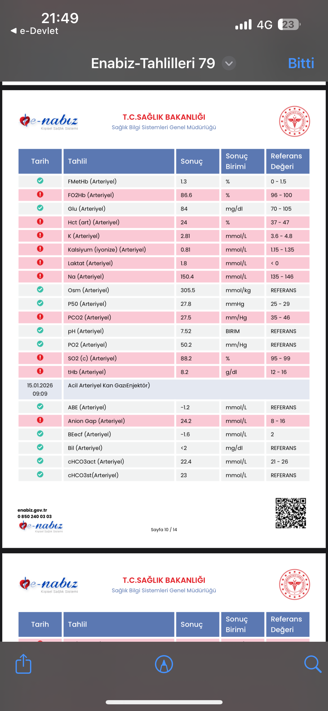Tap the Ministry of Health red seal
The image size is (328, 711).
(295, 121)
